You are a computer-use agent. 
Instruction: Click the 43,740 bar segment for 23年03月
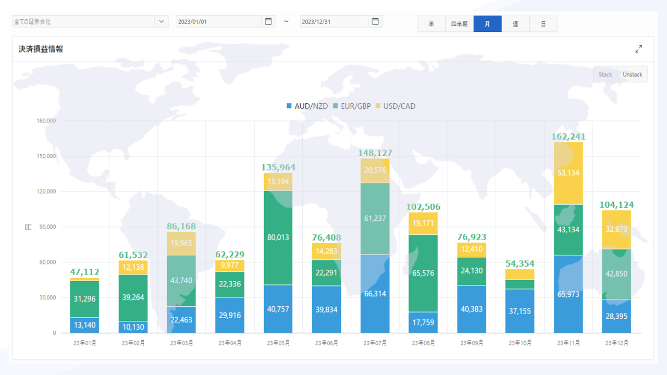(x=181, y=281)
